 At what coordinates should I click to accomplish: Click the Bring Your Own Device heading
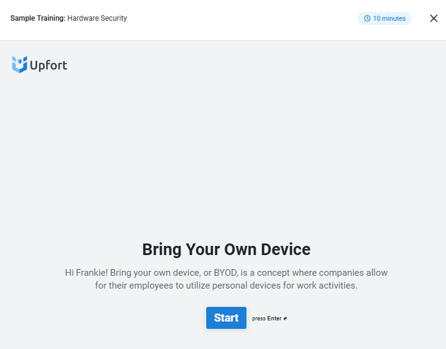(226, 250)
